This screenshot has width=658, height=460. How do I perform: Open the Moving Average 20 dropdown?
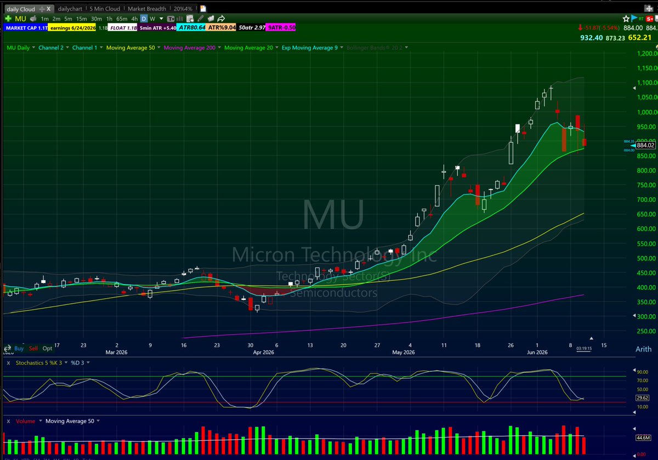pyautogui.click(x=277, y=48)
